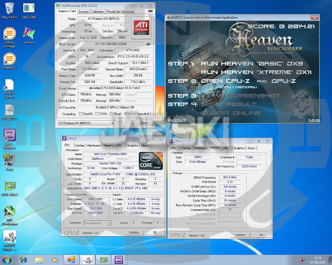332x265 pixels.
Task: Click the Intel Core i7 logo in CPU-Z
Action: [x=151, y=161]
